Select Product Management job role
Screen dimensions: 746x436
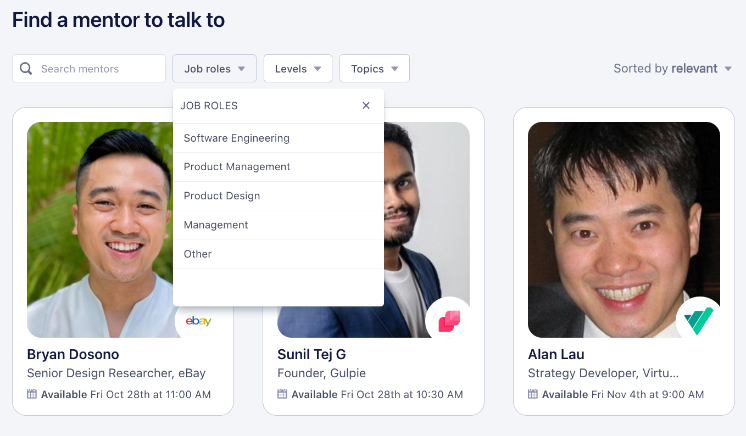click(237, 166)
